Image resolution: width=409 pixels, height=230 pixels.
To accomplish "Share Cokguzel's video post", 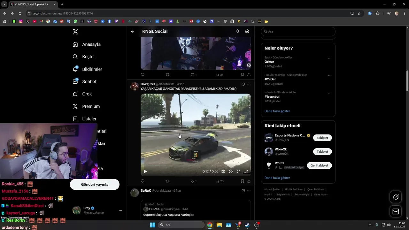I will pyautogui.click(x=249, y=181).
